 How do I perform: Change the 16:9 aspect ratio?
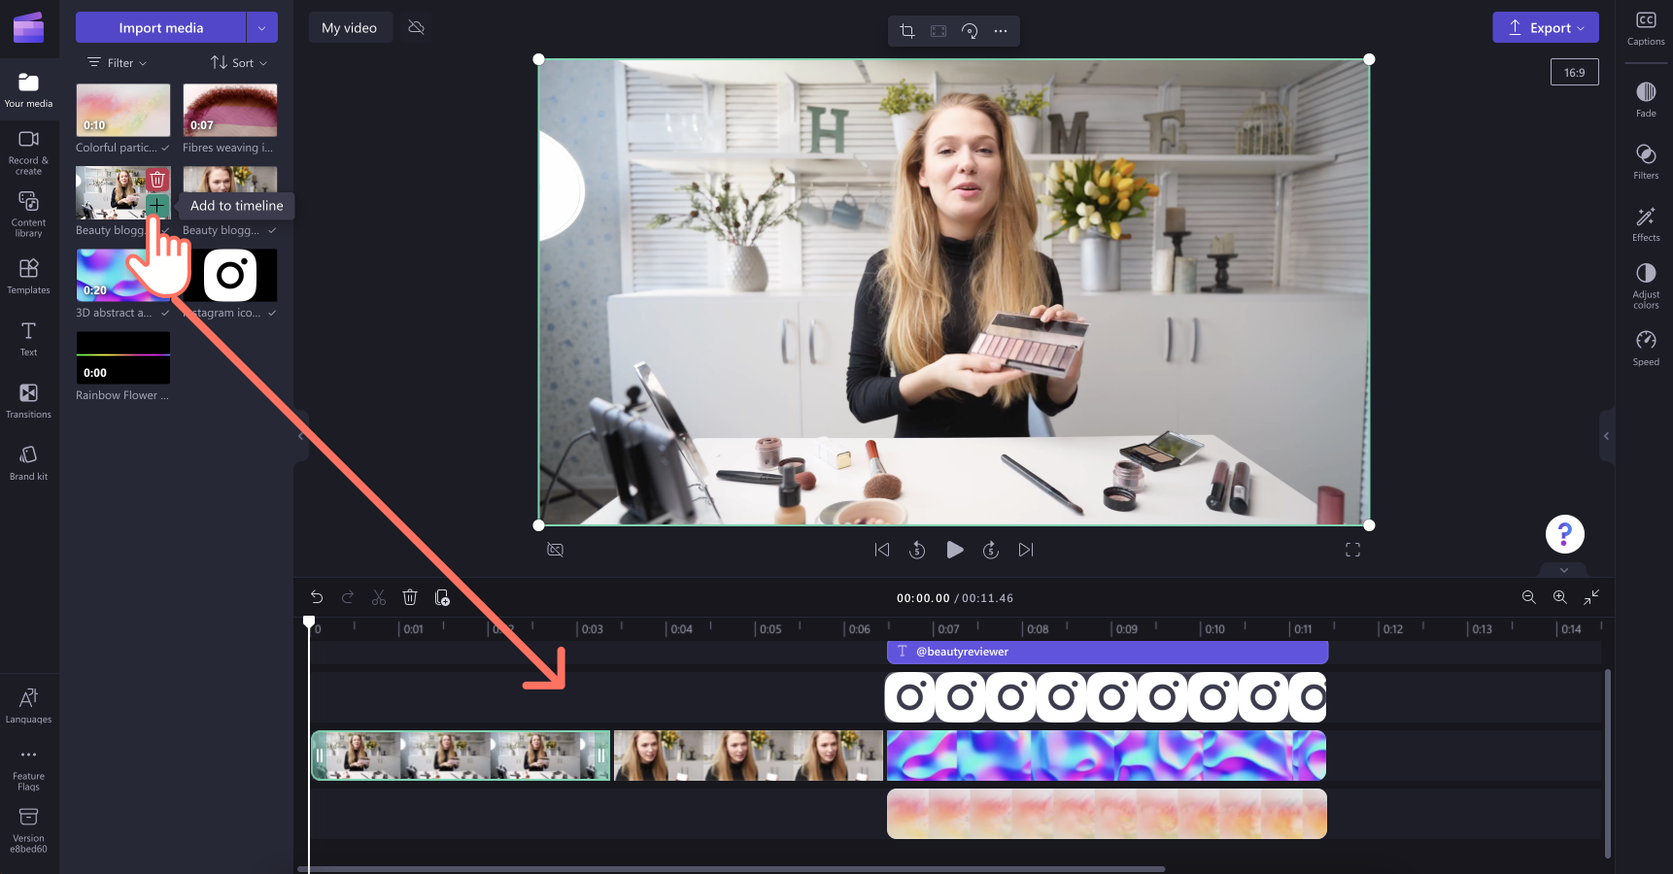coord(1575,72)
